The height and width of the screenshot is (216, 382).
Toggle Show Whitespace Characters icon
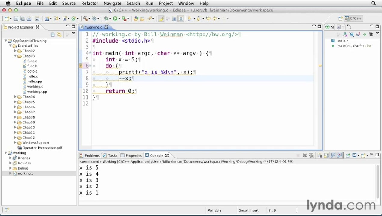click(181, 19)
